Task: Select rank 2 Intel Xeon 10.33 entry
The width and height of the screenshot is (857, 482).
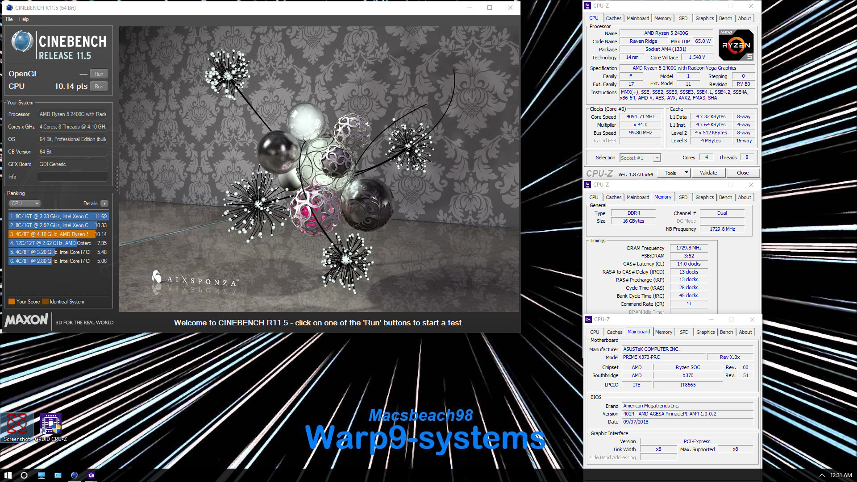Action: [x=58, y=225]
